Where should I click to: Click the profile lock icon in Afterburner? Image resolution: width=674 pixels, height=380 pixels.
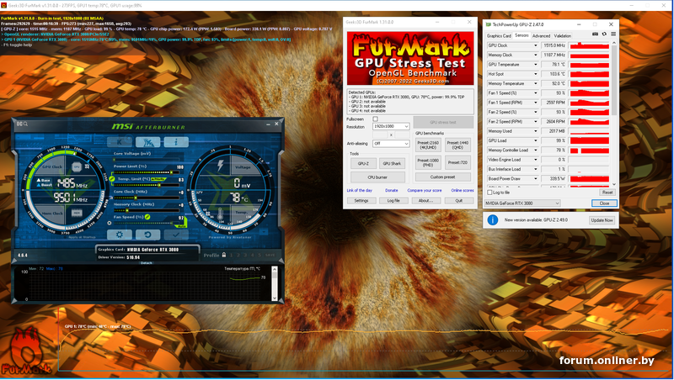[x=223, y=255]
